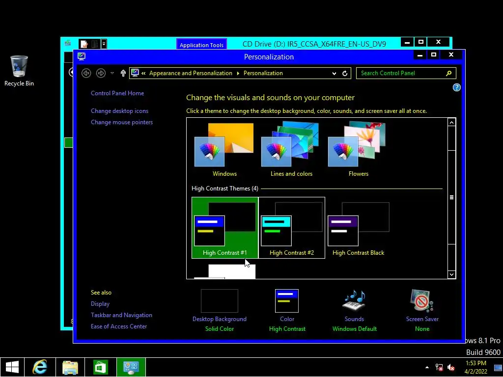Click the theme list scrollbar thumb

coord(452,197)
